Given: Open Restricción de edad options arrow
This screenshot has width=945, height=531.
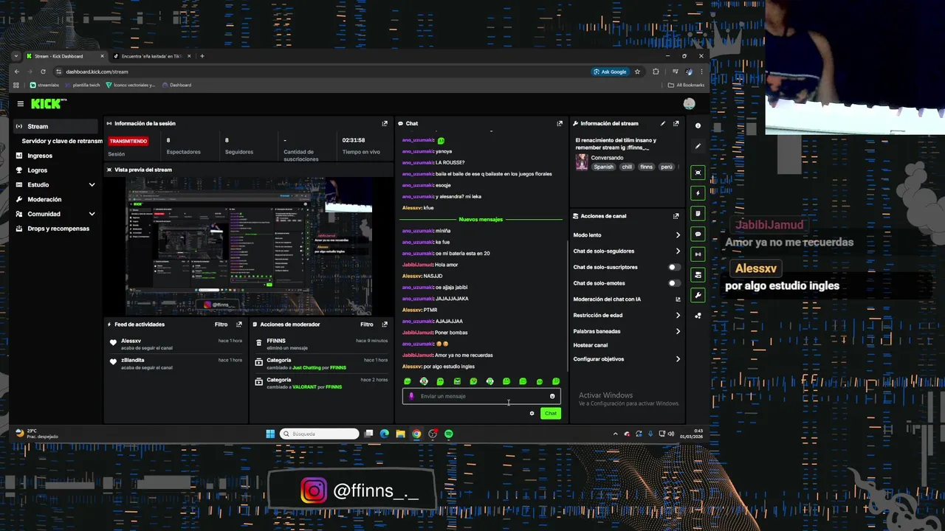Looking at the screenshot, I should point(678,316).
